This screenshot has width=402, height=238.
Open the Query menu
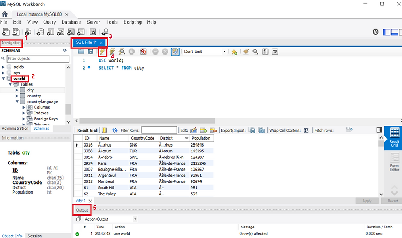pos(49,22)
